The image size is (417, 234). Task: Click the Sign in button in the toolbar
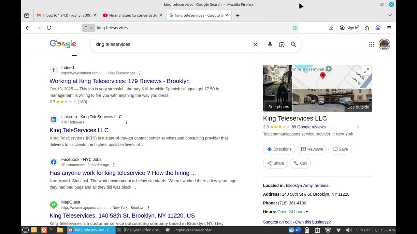pos(349,28)
